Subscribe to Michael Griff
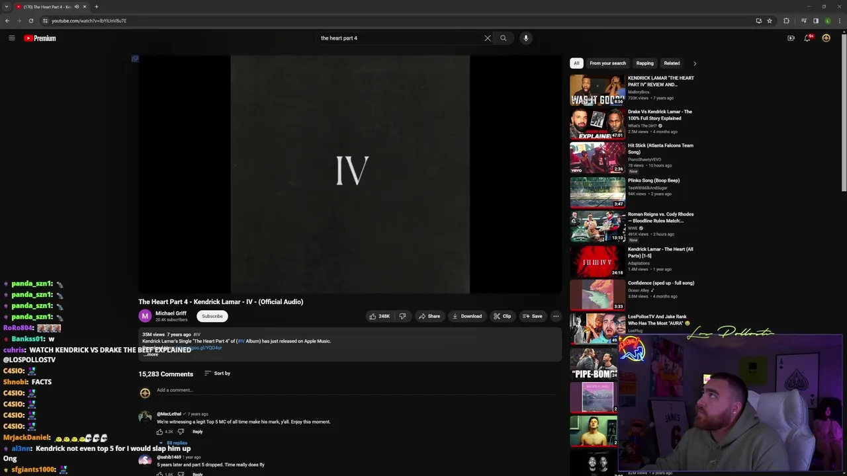The image size is (847, 476). (212, 316)
